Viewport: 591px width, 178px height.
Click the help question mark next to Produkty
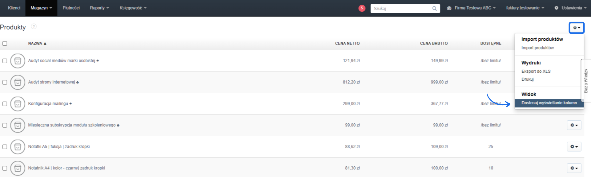pos(34,27)
